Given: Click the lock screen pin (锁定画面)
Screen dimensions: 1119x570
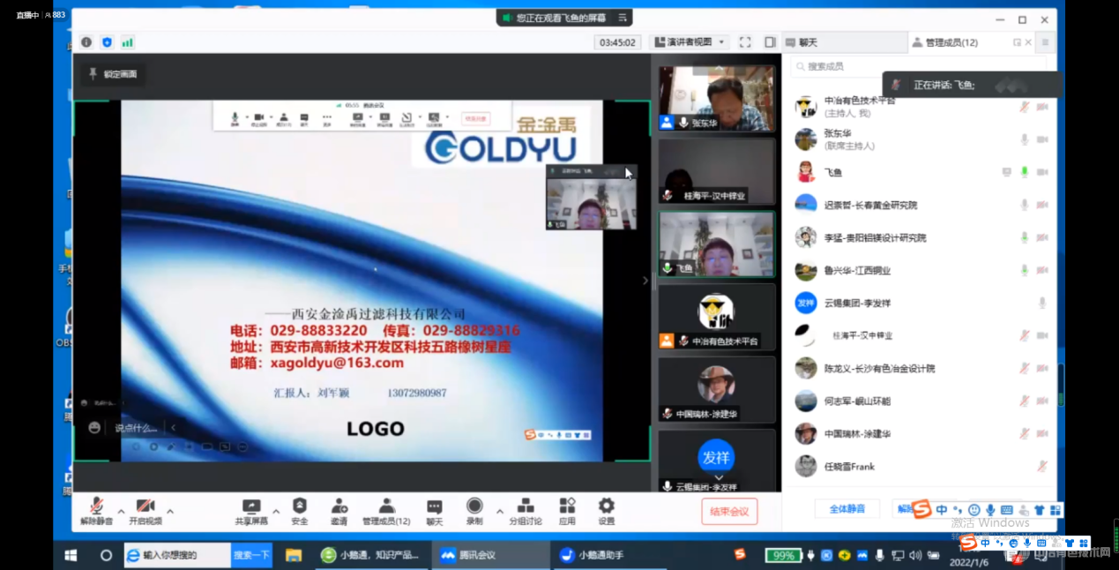Looking at the screenshot, I should [x=112, y=74].
